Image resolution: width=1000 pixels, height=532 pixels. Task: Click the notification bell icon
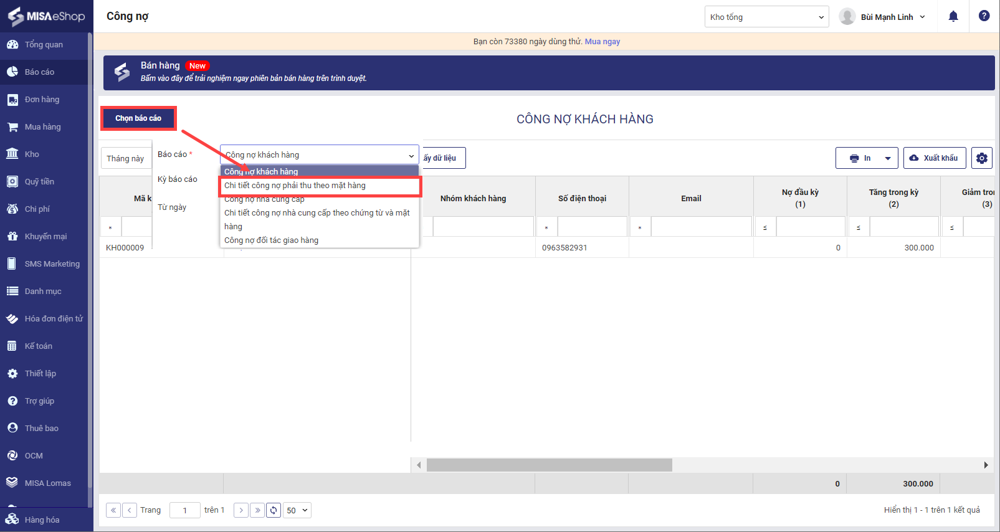(953, 17)
